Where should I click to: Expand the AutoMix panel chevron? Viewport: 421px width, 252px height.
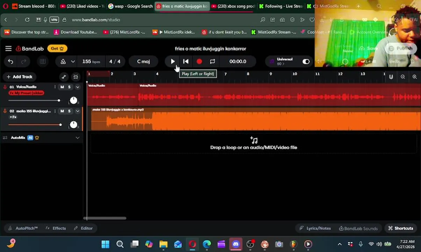click(77, 138)
